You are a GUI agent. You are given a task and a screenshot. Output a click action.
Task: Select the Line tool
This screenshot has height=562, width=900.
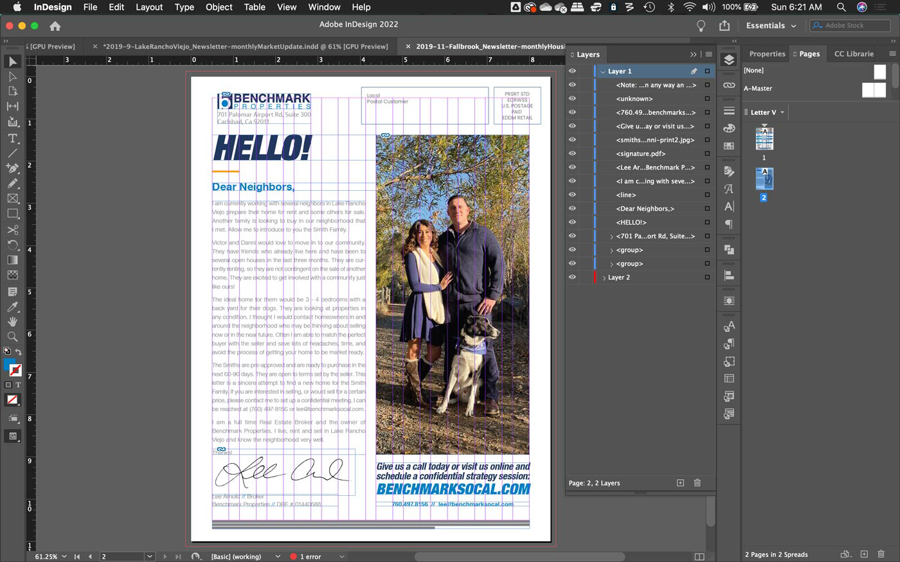[13, 153]
